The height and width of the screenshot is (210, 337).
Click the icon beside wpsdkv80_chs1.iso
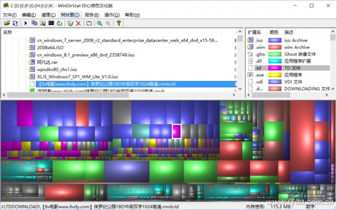32,69
